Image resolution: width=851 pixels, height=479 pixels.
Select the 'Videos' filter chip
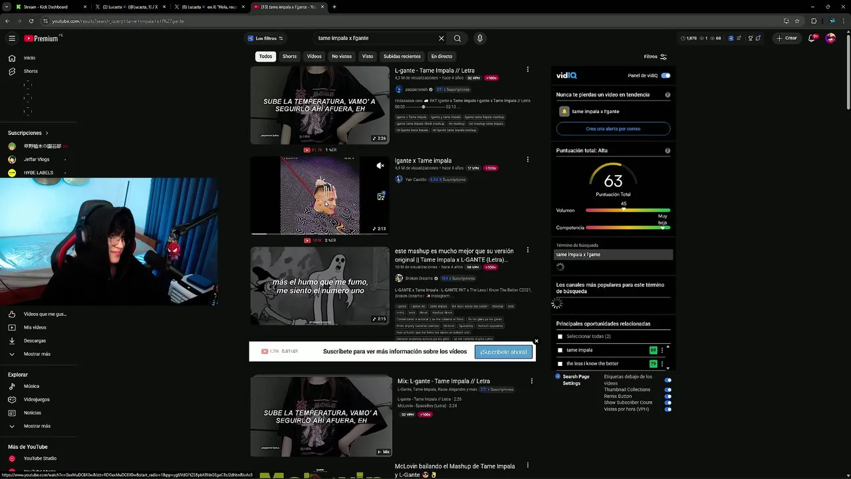coord(314,57)
